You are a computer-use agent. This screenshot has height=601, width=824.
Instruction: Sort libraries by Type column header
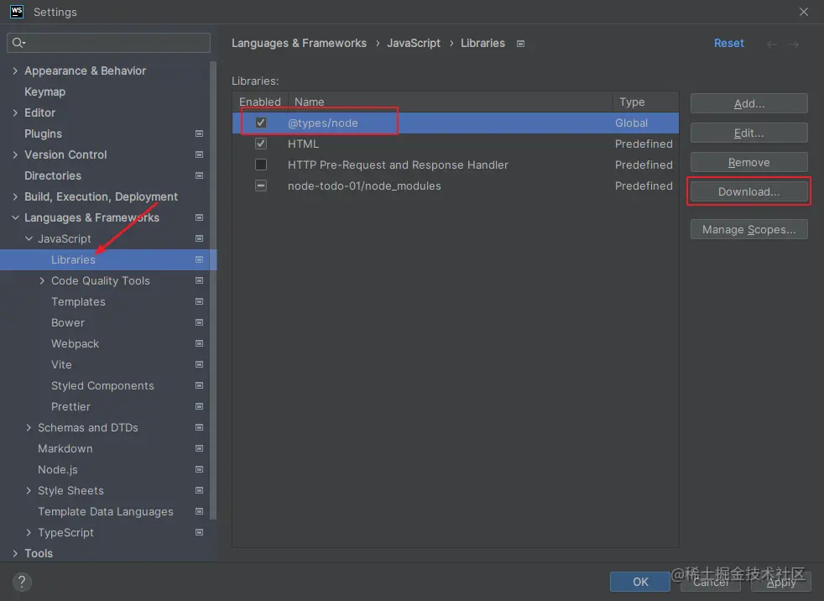click(646, 102)
